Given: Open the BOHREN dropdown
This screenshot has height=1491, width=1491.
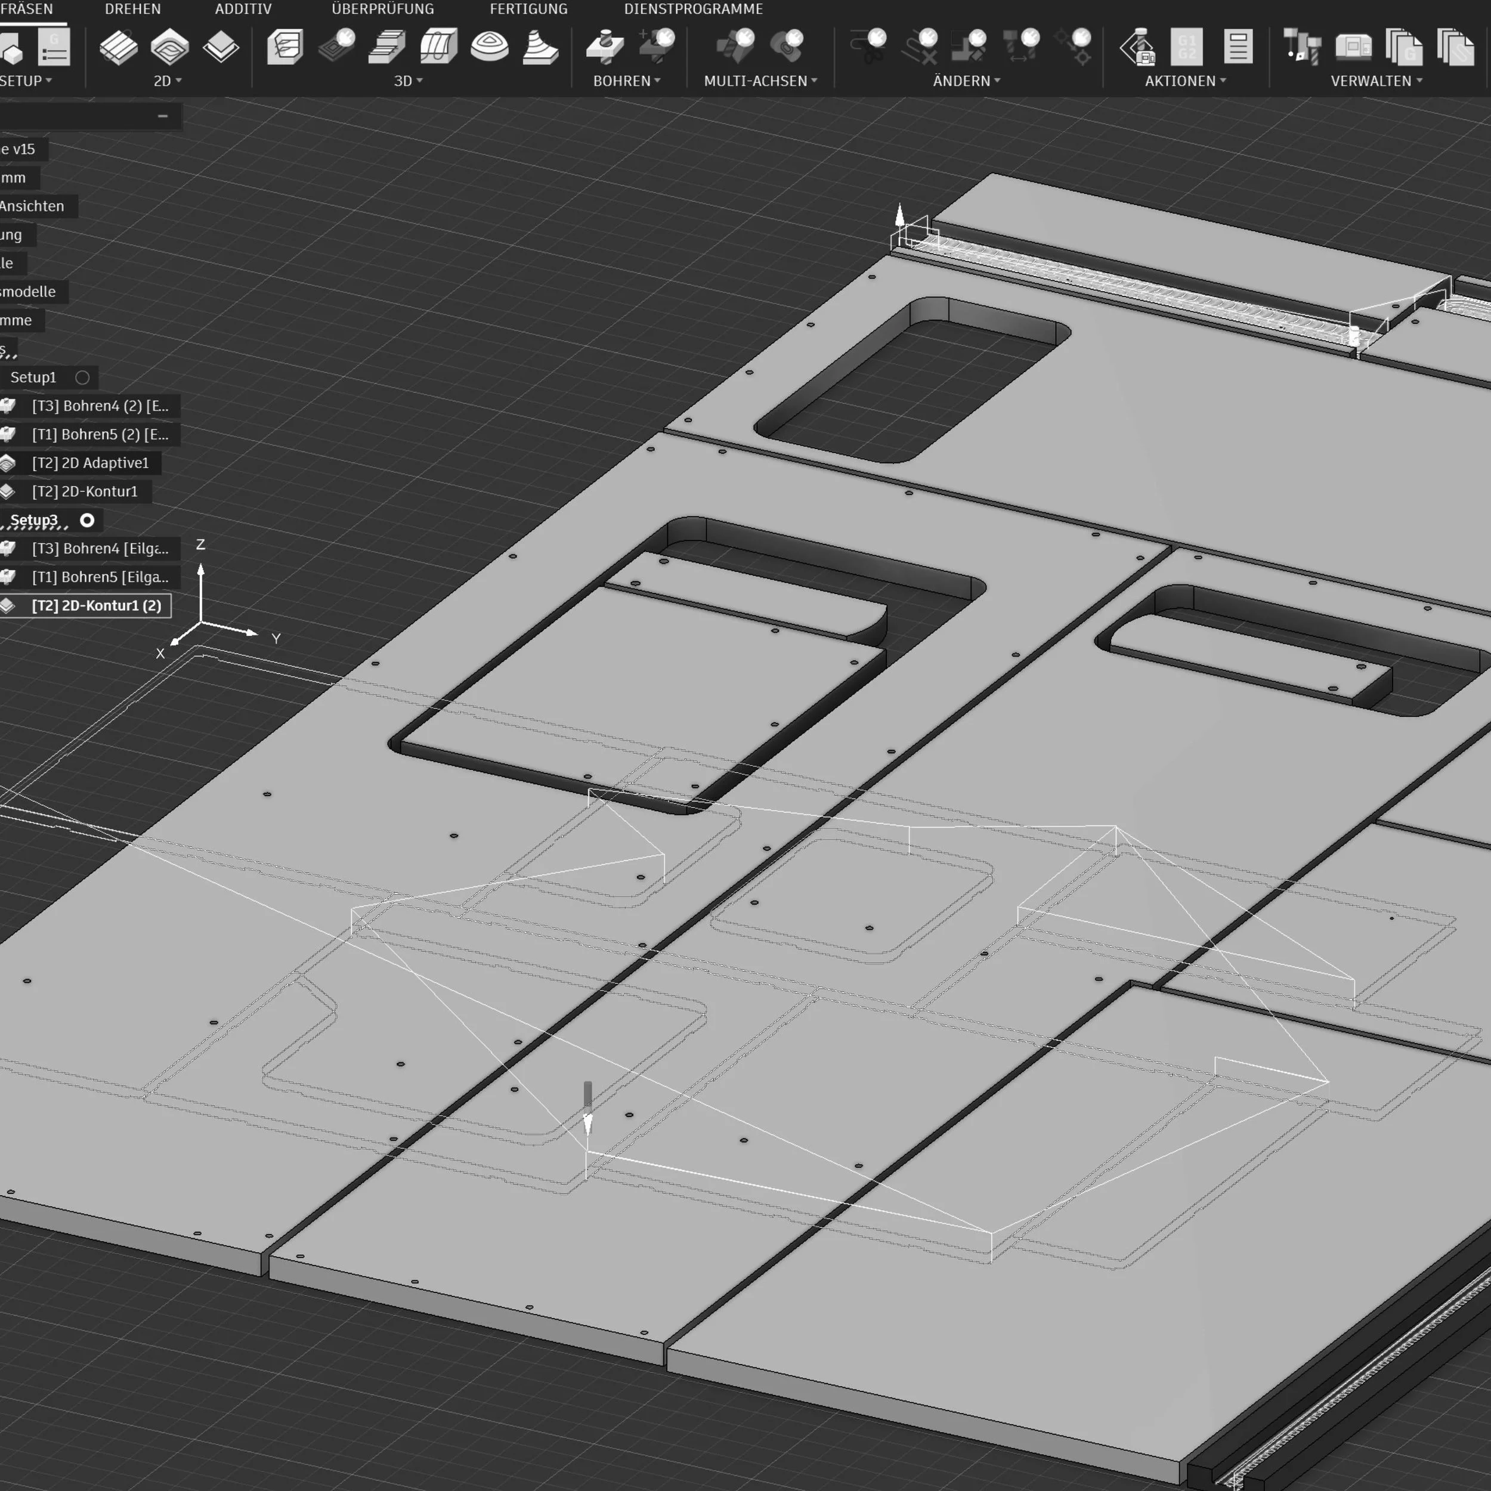Looking at the screenshot, I should pyautogui.click(x=627, y=81).
